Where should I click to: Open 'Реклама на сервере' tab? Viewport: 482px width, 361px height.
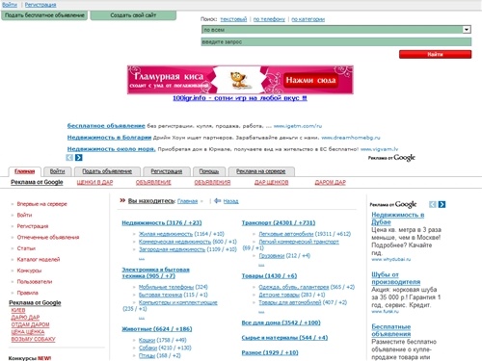(x=261, y=171)
